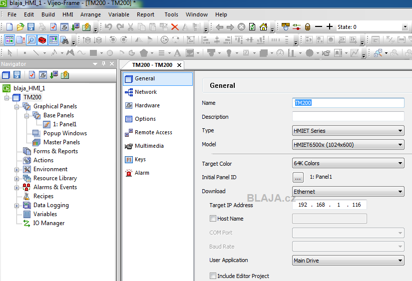Click the Refresh page icon beside Home
The width and height of the screenshot is (412, 281).
(x=252, y=27)
